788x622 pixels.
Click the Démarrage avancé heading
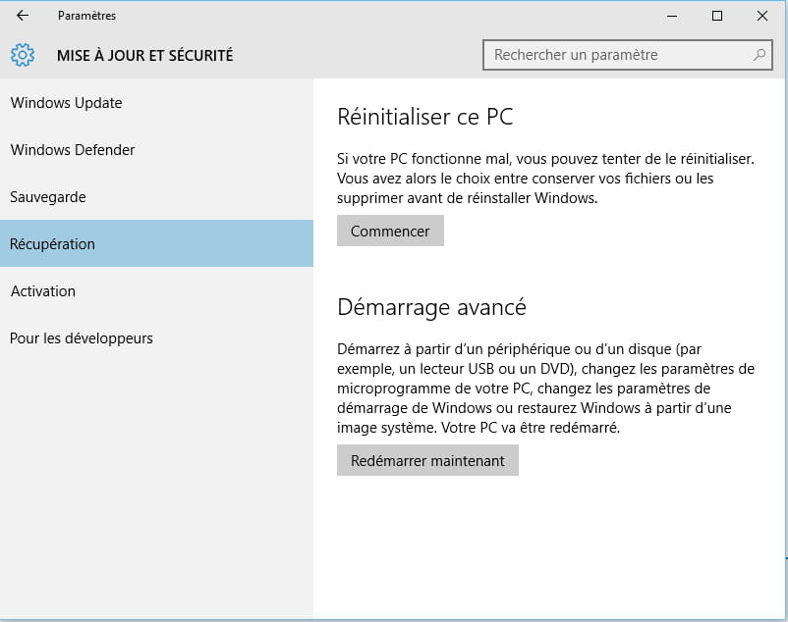(x=431, y=307)
